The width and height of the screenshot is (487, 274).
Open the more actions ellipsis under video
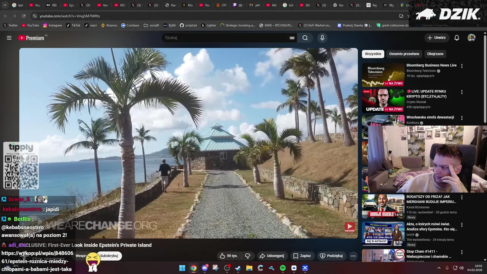[353, 256]
